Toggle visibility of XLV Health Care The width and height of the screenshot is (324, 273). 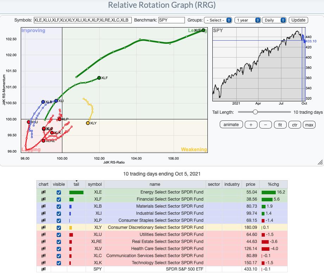tap(59, 249)
